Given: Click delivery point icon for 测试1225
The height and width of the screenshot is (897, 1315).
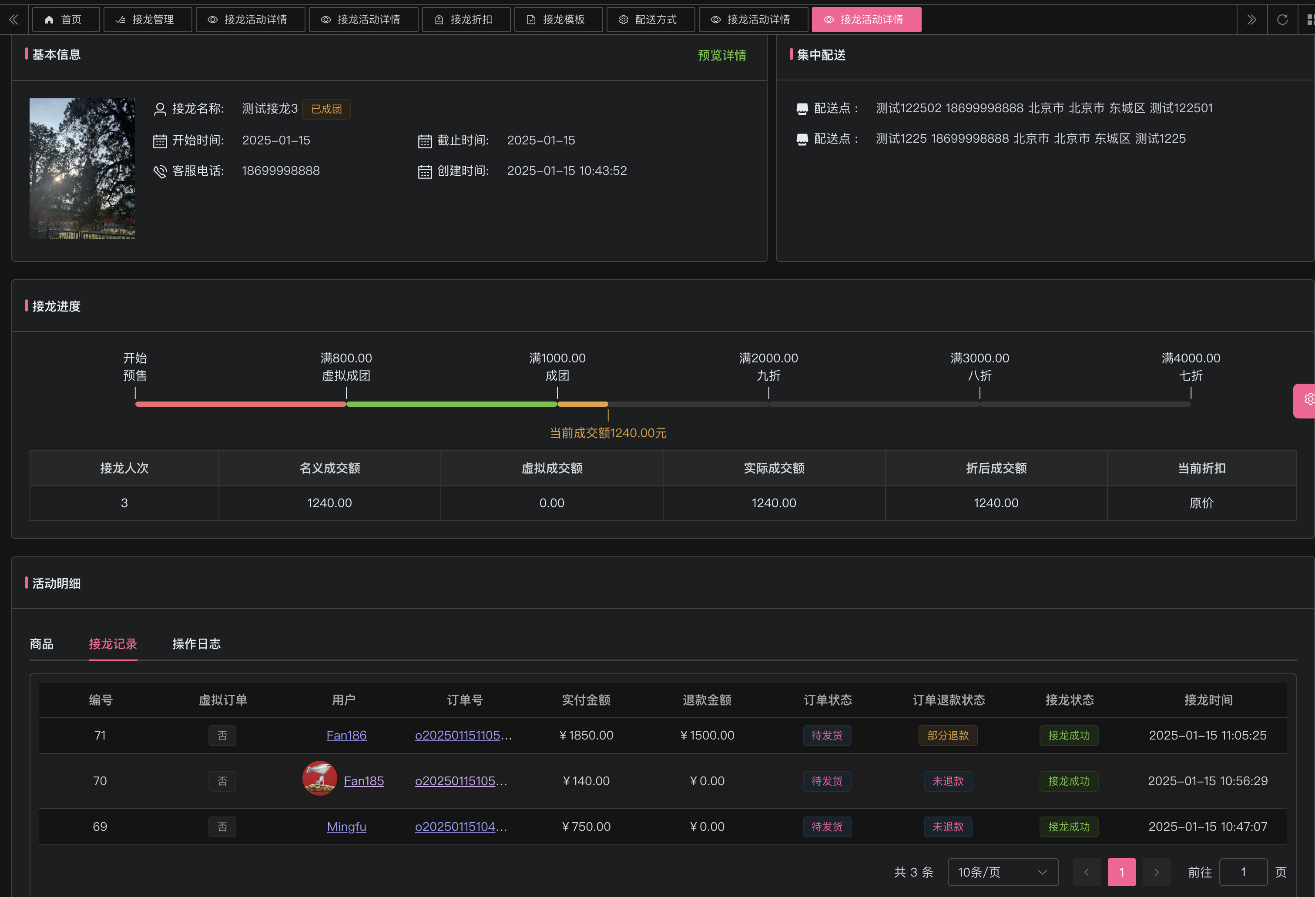Looking at the screenshot, I should point(802,139).
